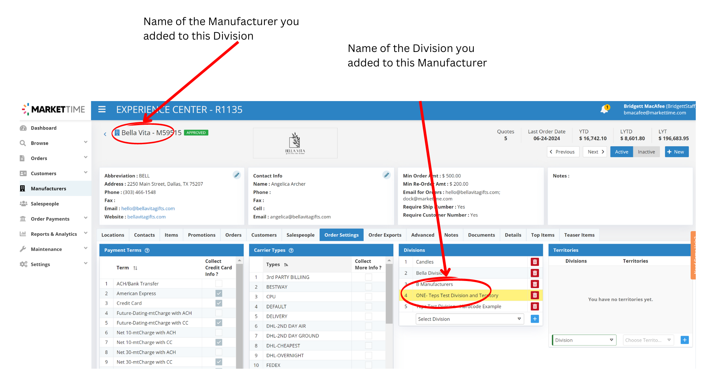Expand Reports & Analytics sidebar menu
This screenshot has height=386, width=707.
click(86, 233)
